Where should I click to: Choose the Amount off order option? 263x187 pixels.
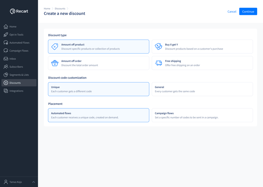click(99, 63)
